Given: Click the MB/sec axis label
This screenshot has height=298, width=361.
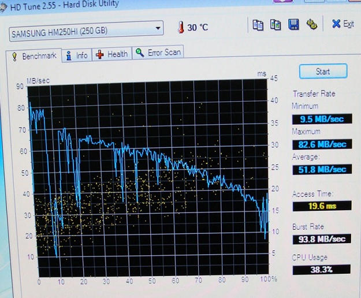Looking at the screenshot, I should 38,81.
